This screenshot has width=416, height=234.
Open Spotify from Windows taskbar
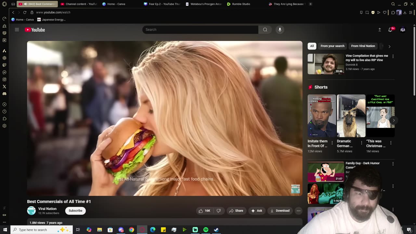point(206,230)
